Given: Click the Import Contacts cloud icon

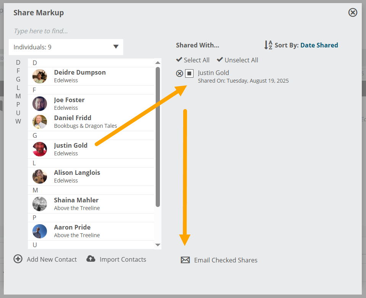Looking at the screenshot, I should pos(91,259).
